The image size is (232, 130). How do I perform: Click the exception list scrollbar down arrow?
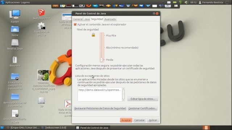124,100
